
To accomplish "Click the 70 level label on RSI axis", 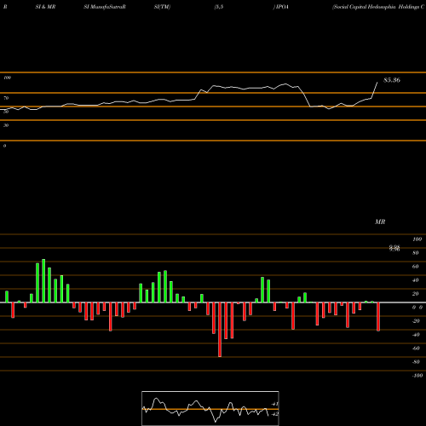I will click(6, 98).
